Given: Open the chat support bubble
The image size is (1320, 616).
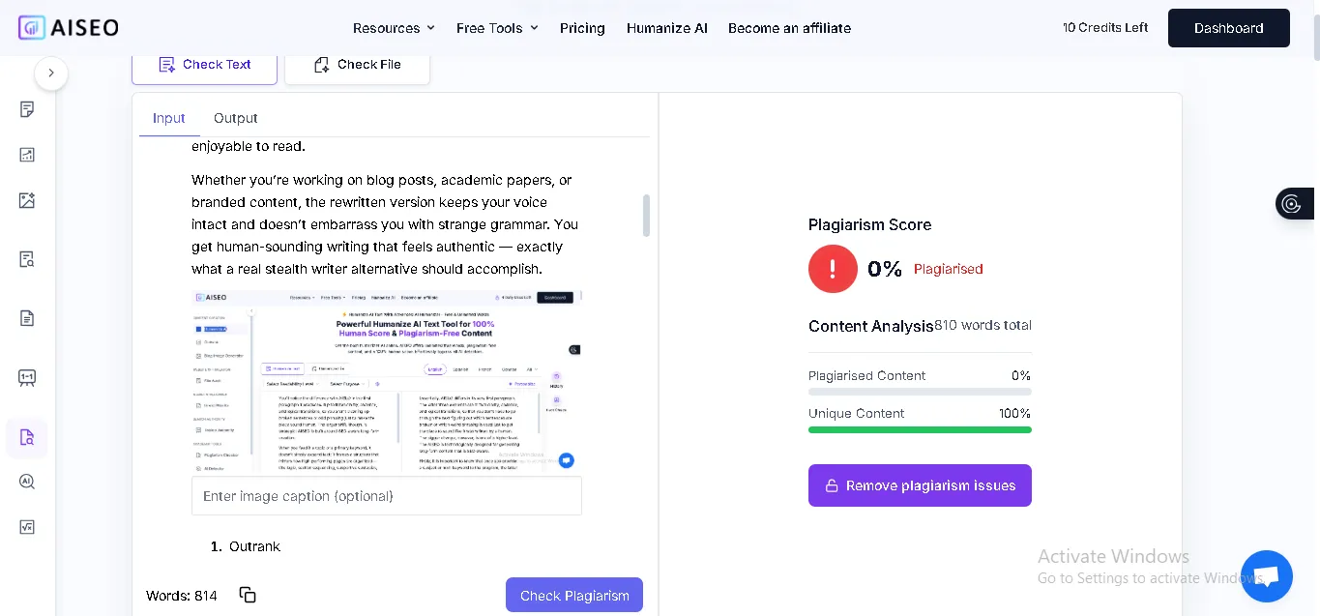Looking at the screenshot, I should click(x=1266, y=576).
